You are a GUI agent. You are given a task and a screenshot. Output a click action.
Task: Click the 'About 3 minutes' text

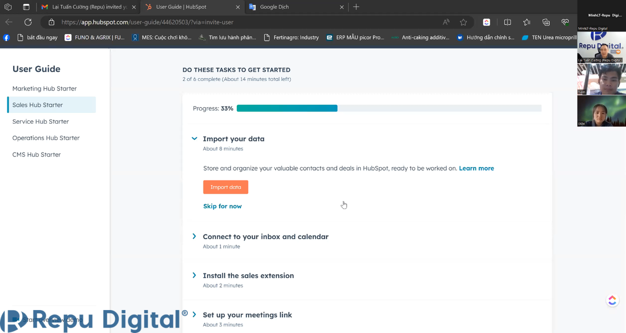(223, 325)
